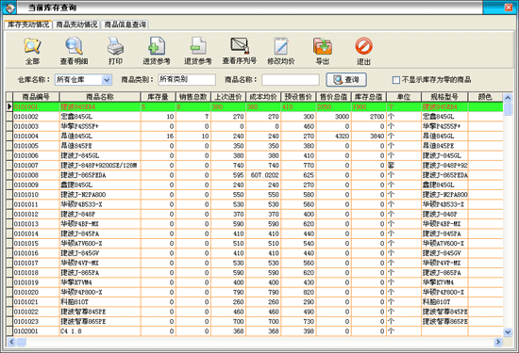
Task: Sort by 商品名称 column header
Action: click(100, 97)
